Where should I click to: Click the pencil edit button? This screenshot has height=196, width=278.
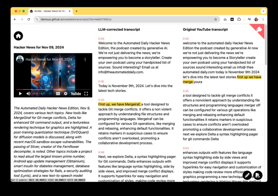tap(247, 175)
